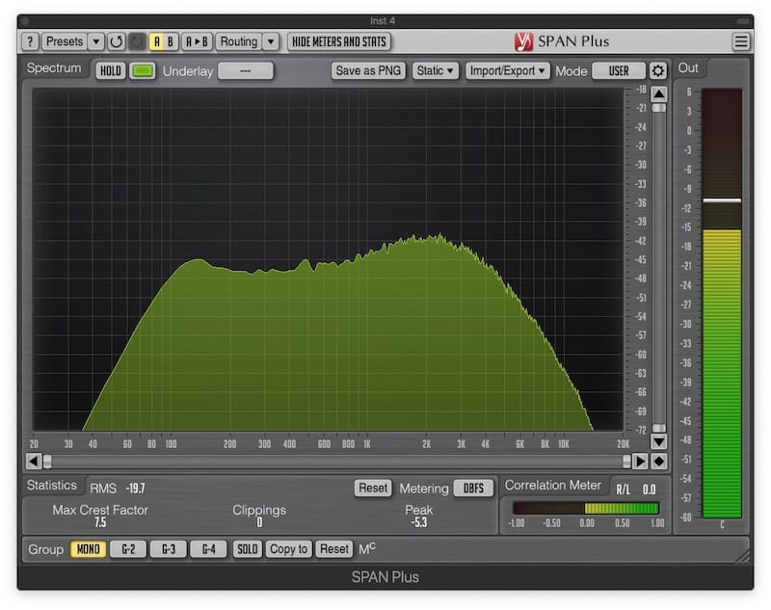Viewport: 771px width, 610px height.
Task: Click the horizontal scrollbar left handle
Action: click(47, 461)
